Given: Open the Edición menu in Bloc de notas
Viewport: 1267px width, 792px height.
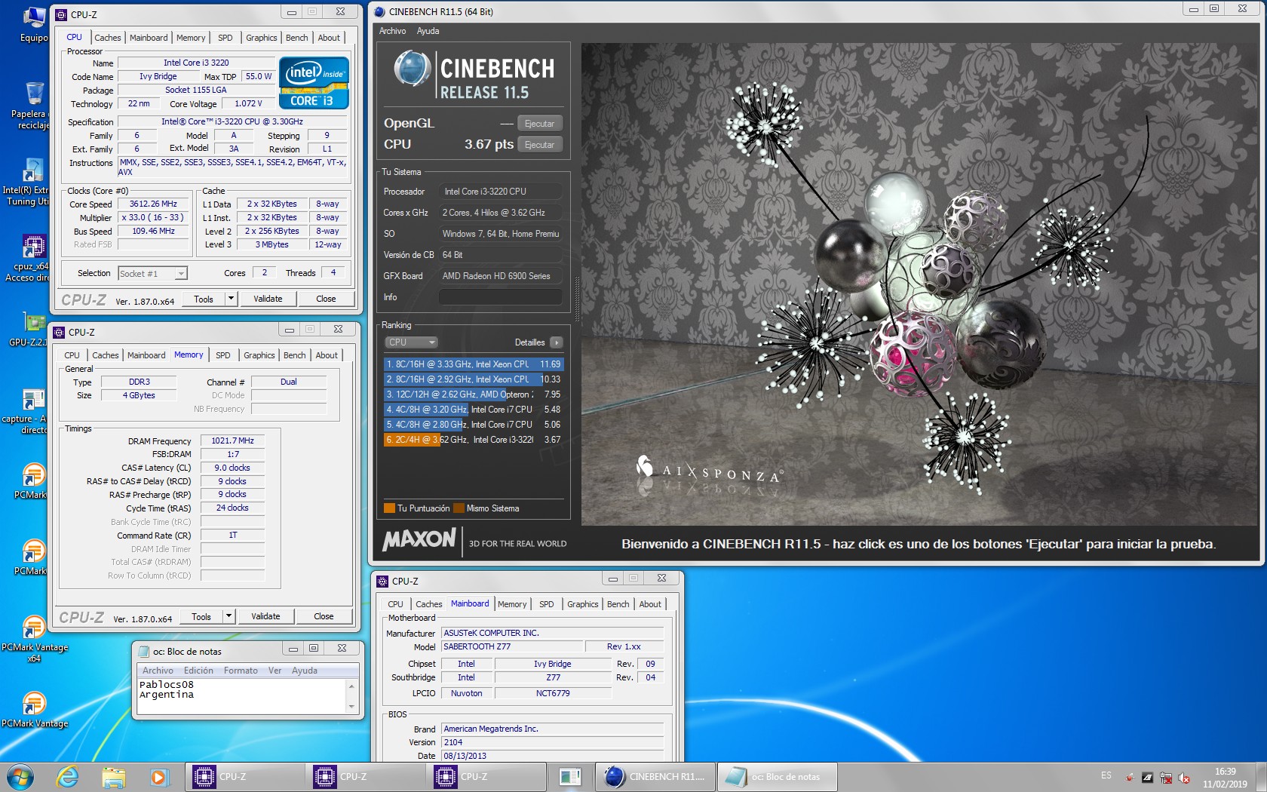Looking at the screenshot, I should 198,671.
